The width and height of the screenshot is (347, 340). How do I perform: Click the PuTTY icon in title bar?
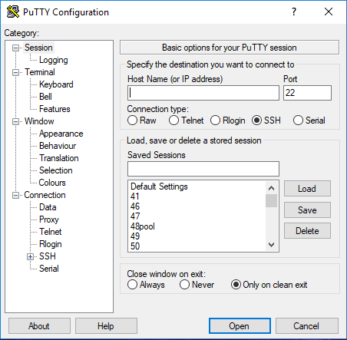point(13,12)
